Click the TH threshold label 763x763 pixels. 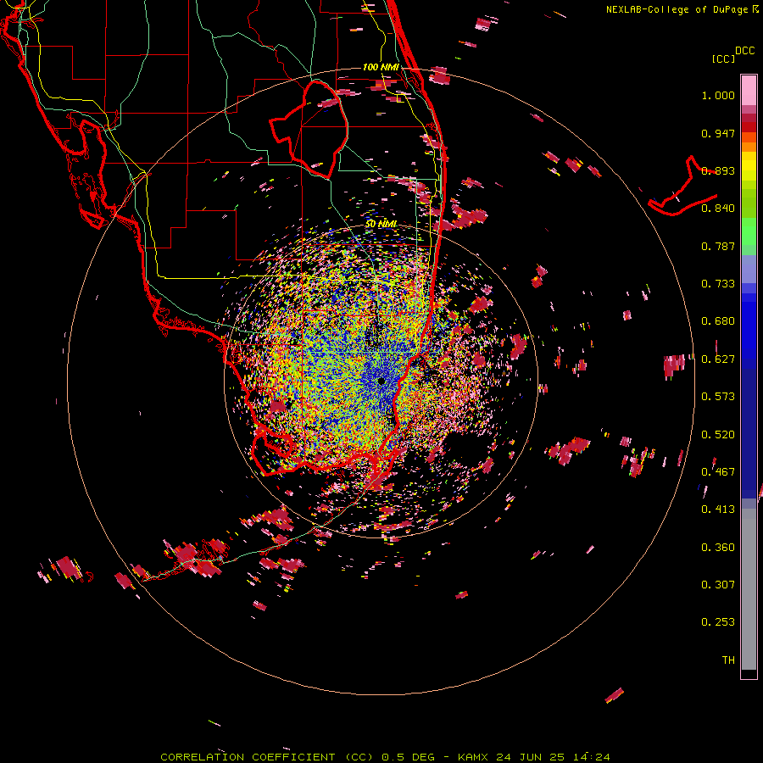point(728,660)
